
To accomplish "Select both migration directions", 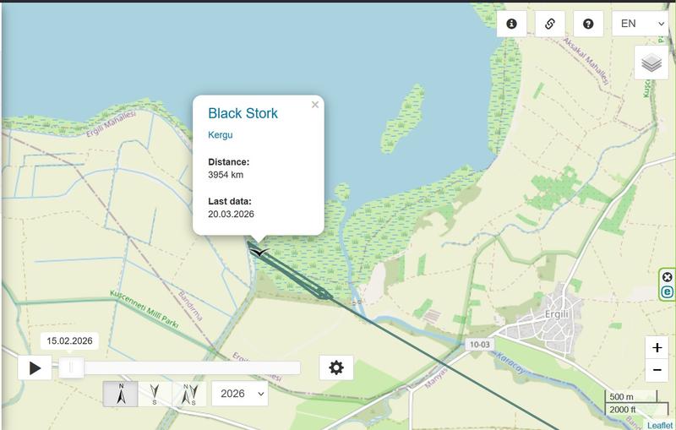I will tap(189, 394).
